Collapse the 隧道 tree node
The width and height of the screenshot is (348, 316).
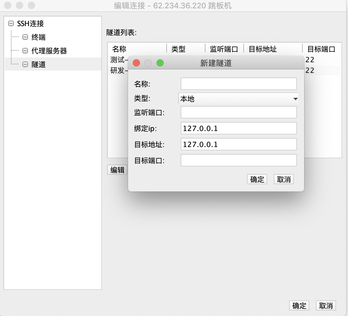(25, 64)
